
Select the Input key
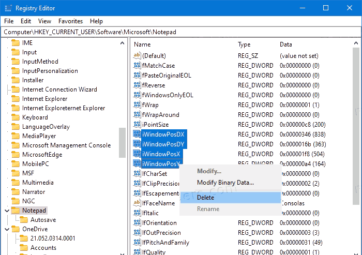point(29,52)
